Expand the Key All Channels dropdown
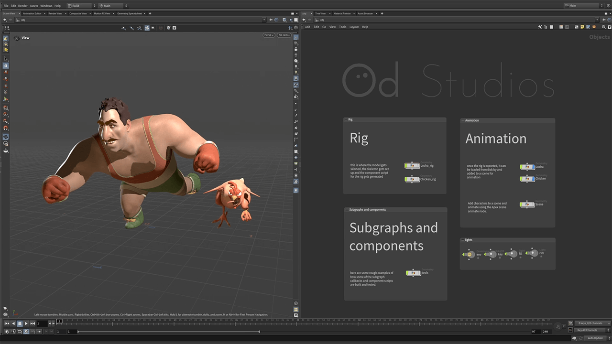612x344 pixels. pyautogui.click(x=588, y=330)
